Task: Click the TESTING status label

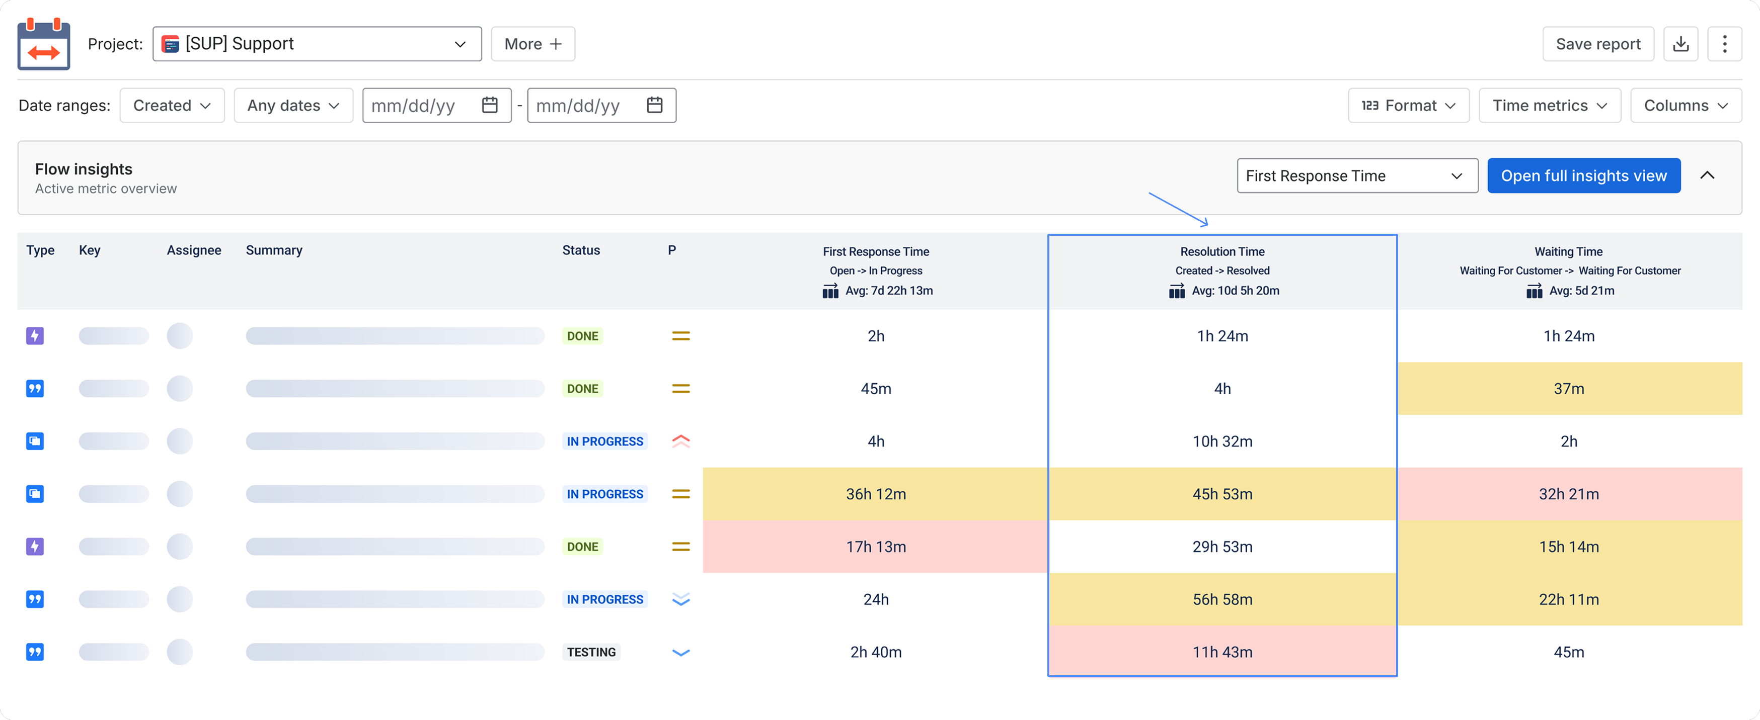Action: pos(591,653)
